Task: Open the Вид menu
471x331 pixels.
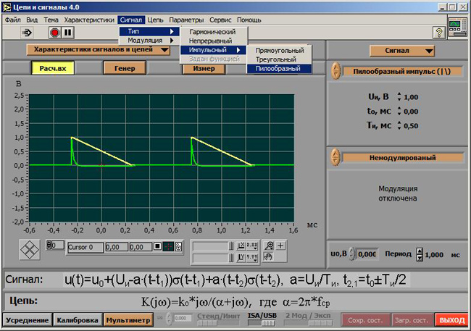Action: 32,20
